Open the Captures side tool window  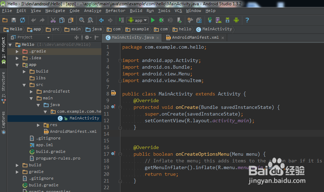pos(4,122)
